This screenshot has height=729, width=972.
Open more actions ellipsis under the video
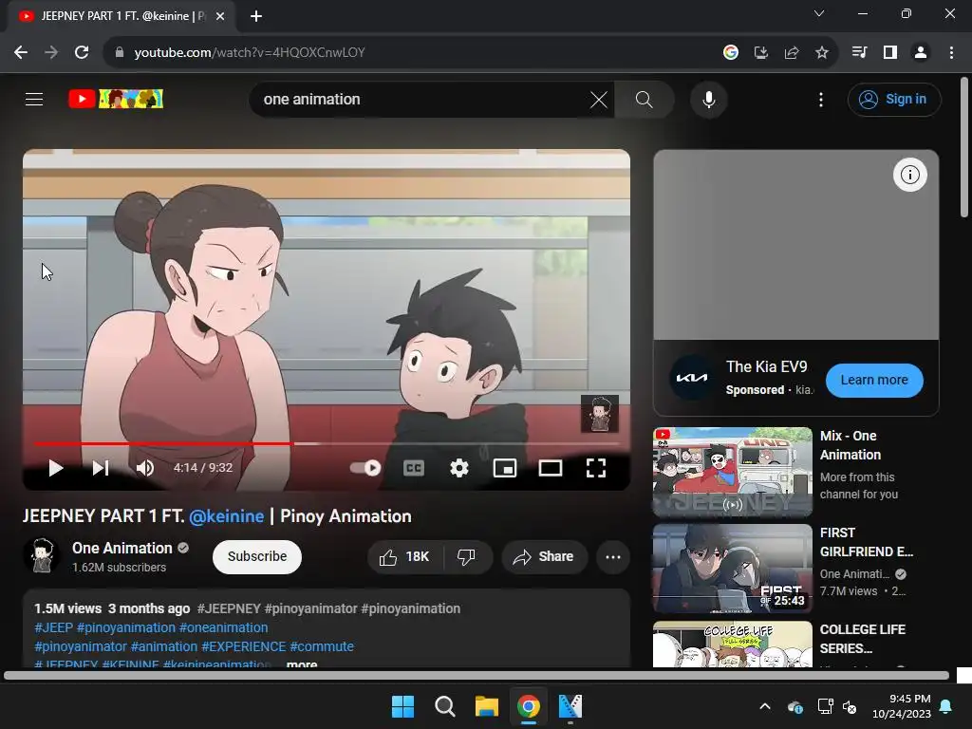[x=613, y=556]
